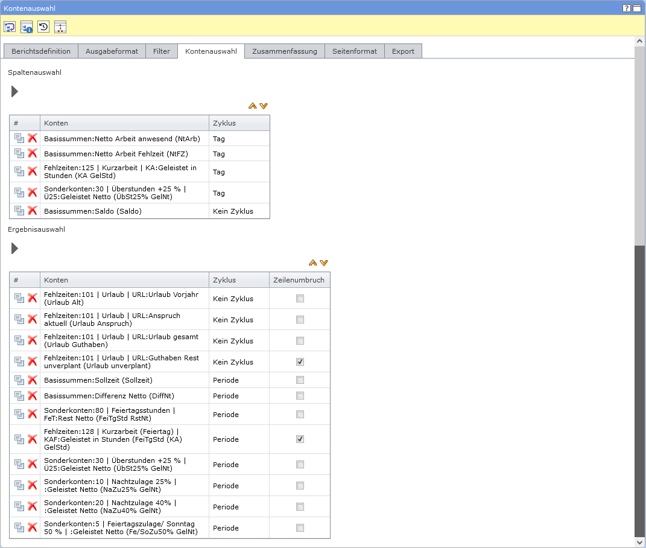Move Spaltenauswahl entry up with arrow

click(253, 106)
